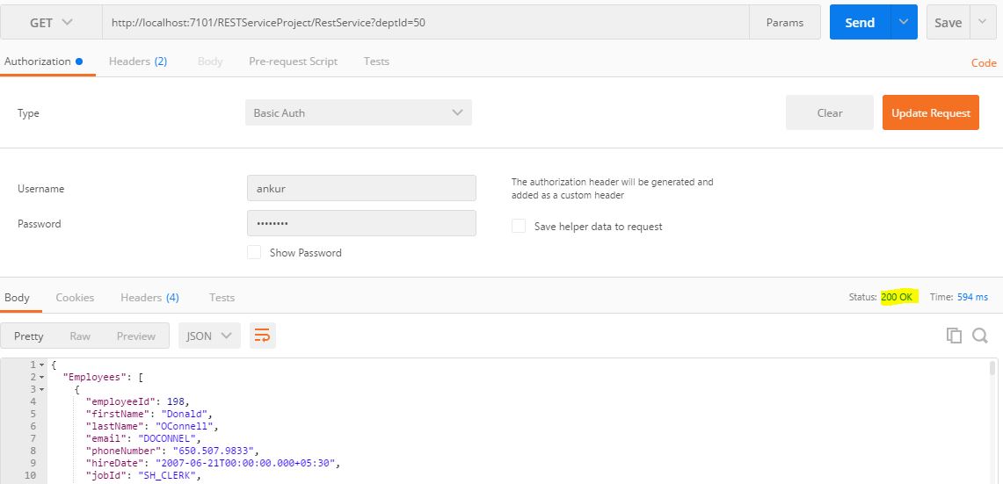
Task: Open the JSON format dropdown
Action: [x=209, y=336]
